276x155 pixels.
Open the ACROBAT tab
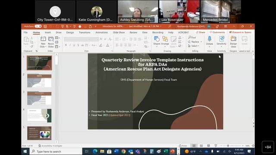pyautogui.click(x=183, y=33)
